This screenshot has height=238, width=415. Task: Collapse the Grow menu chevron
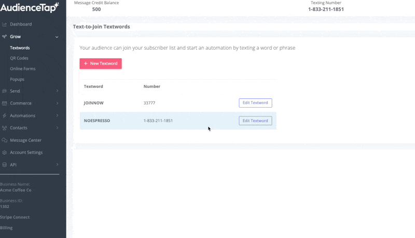(x=57, y=37)
